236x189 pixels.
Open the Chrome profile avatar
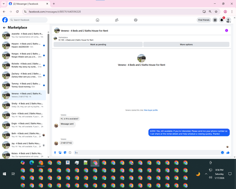(225, 12)
